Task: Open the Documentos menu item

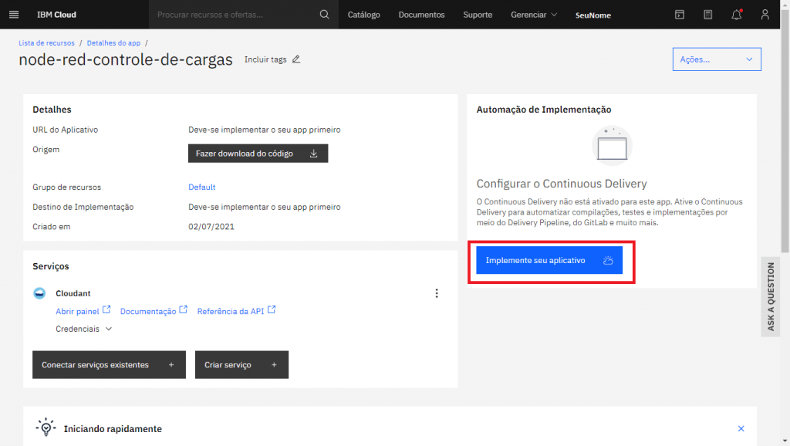Action: pyautogui.click(x=422, y=15)
